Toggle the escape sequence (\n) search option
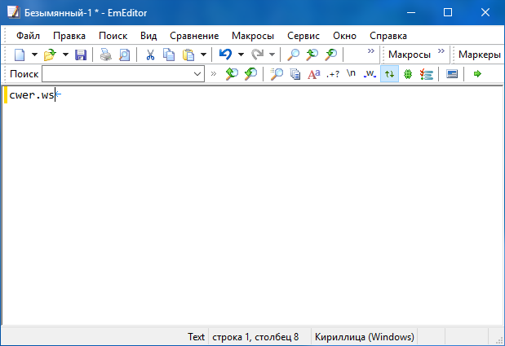The width and height of the screenshot is (505, 346). [x=351, y=74]
